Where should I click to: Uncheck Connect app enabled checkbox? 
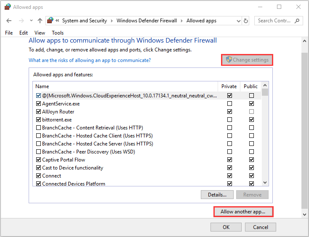pyautogui.click(x=38, y=175)
